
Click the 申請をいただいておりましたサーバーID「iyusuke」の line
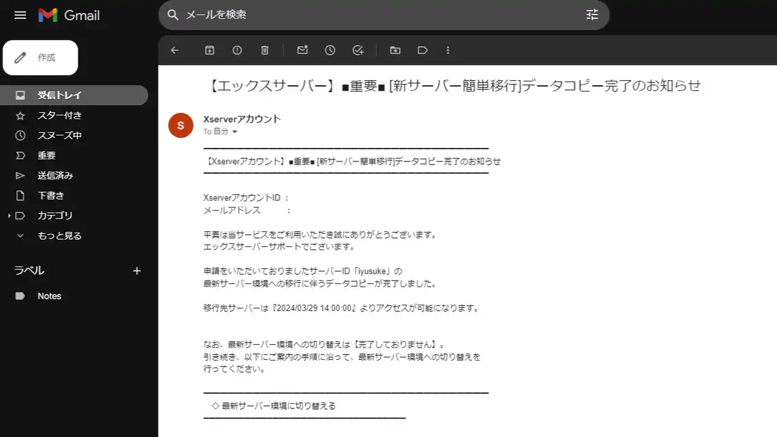coord(303,271)
